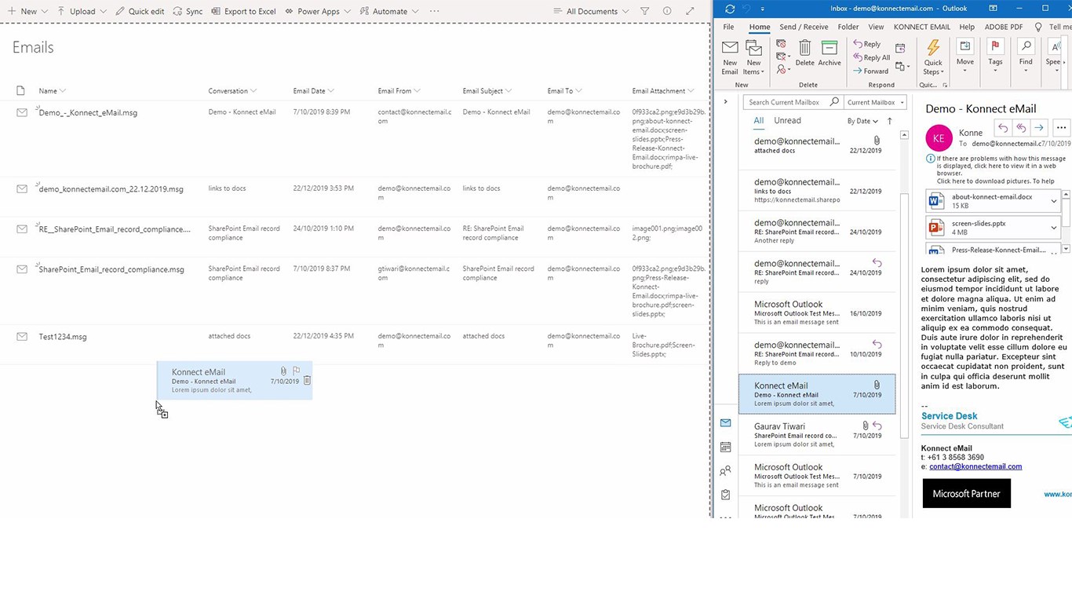The image size is (1072, 603).
Task: Open the Current Mailbox scope dropdown
Action: [875, 102]
